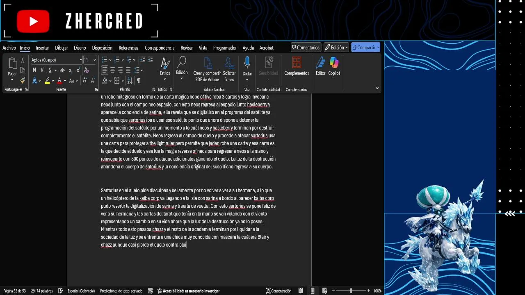Center align the text
525x295 pixels.
[x=112, y=70]
